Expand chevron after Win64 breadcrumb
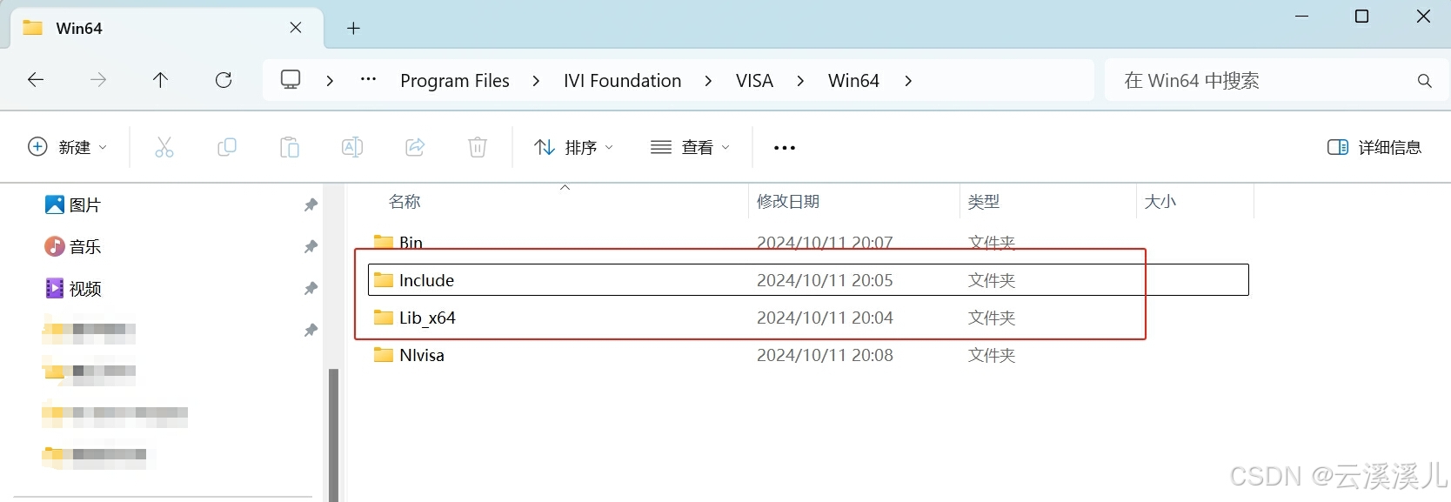1451x502 pixels. (x=908, y=81)
